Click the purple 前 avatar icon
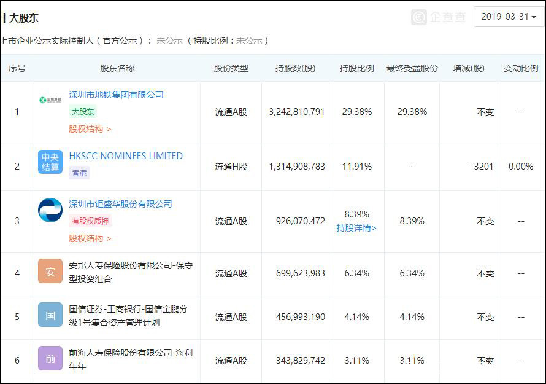Screen dimensions: 546x384 50,358
